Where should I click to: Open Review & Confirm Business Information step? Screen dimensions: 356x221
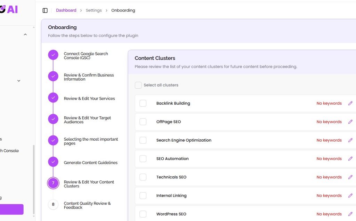click(x=89, y=77)
